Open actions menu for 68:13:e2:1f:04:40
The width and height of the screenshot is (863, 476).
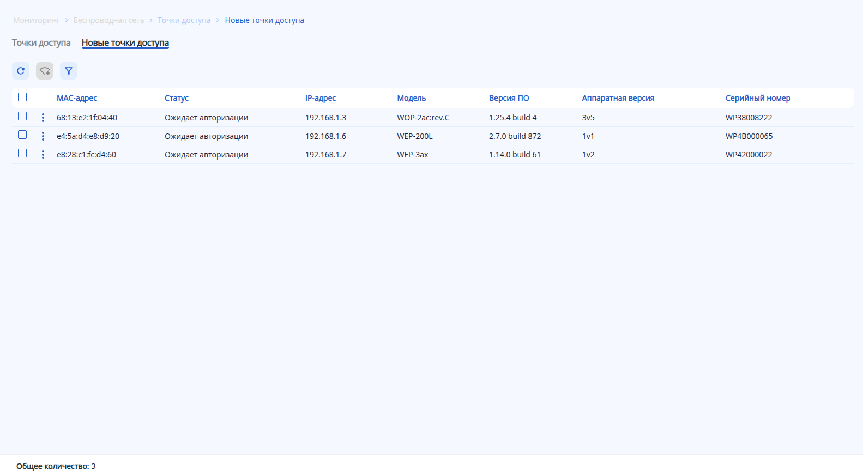tap(43, 118)
